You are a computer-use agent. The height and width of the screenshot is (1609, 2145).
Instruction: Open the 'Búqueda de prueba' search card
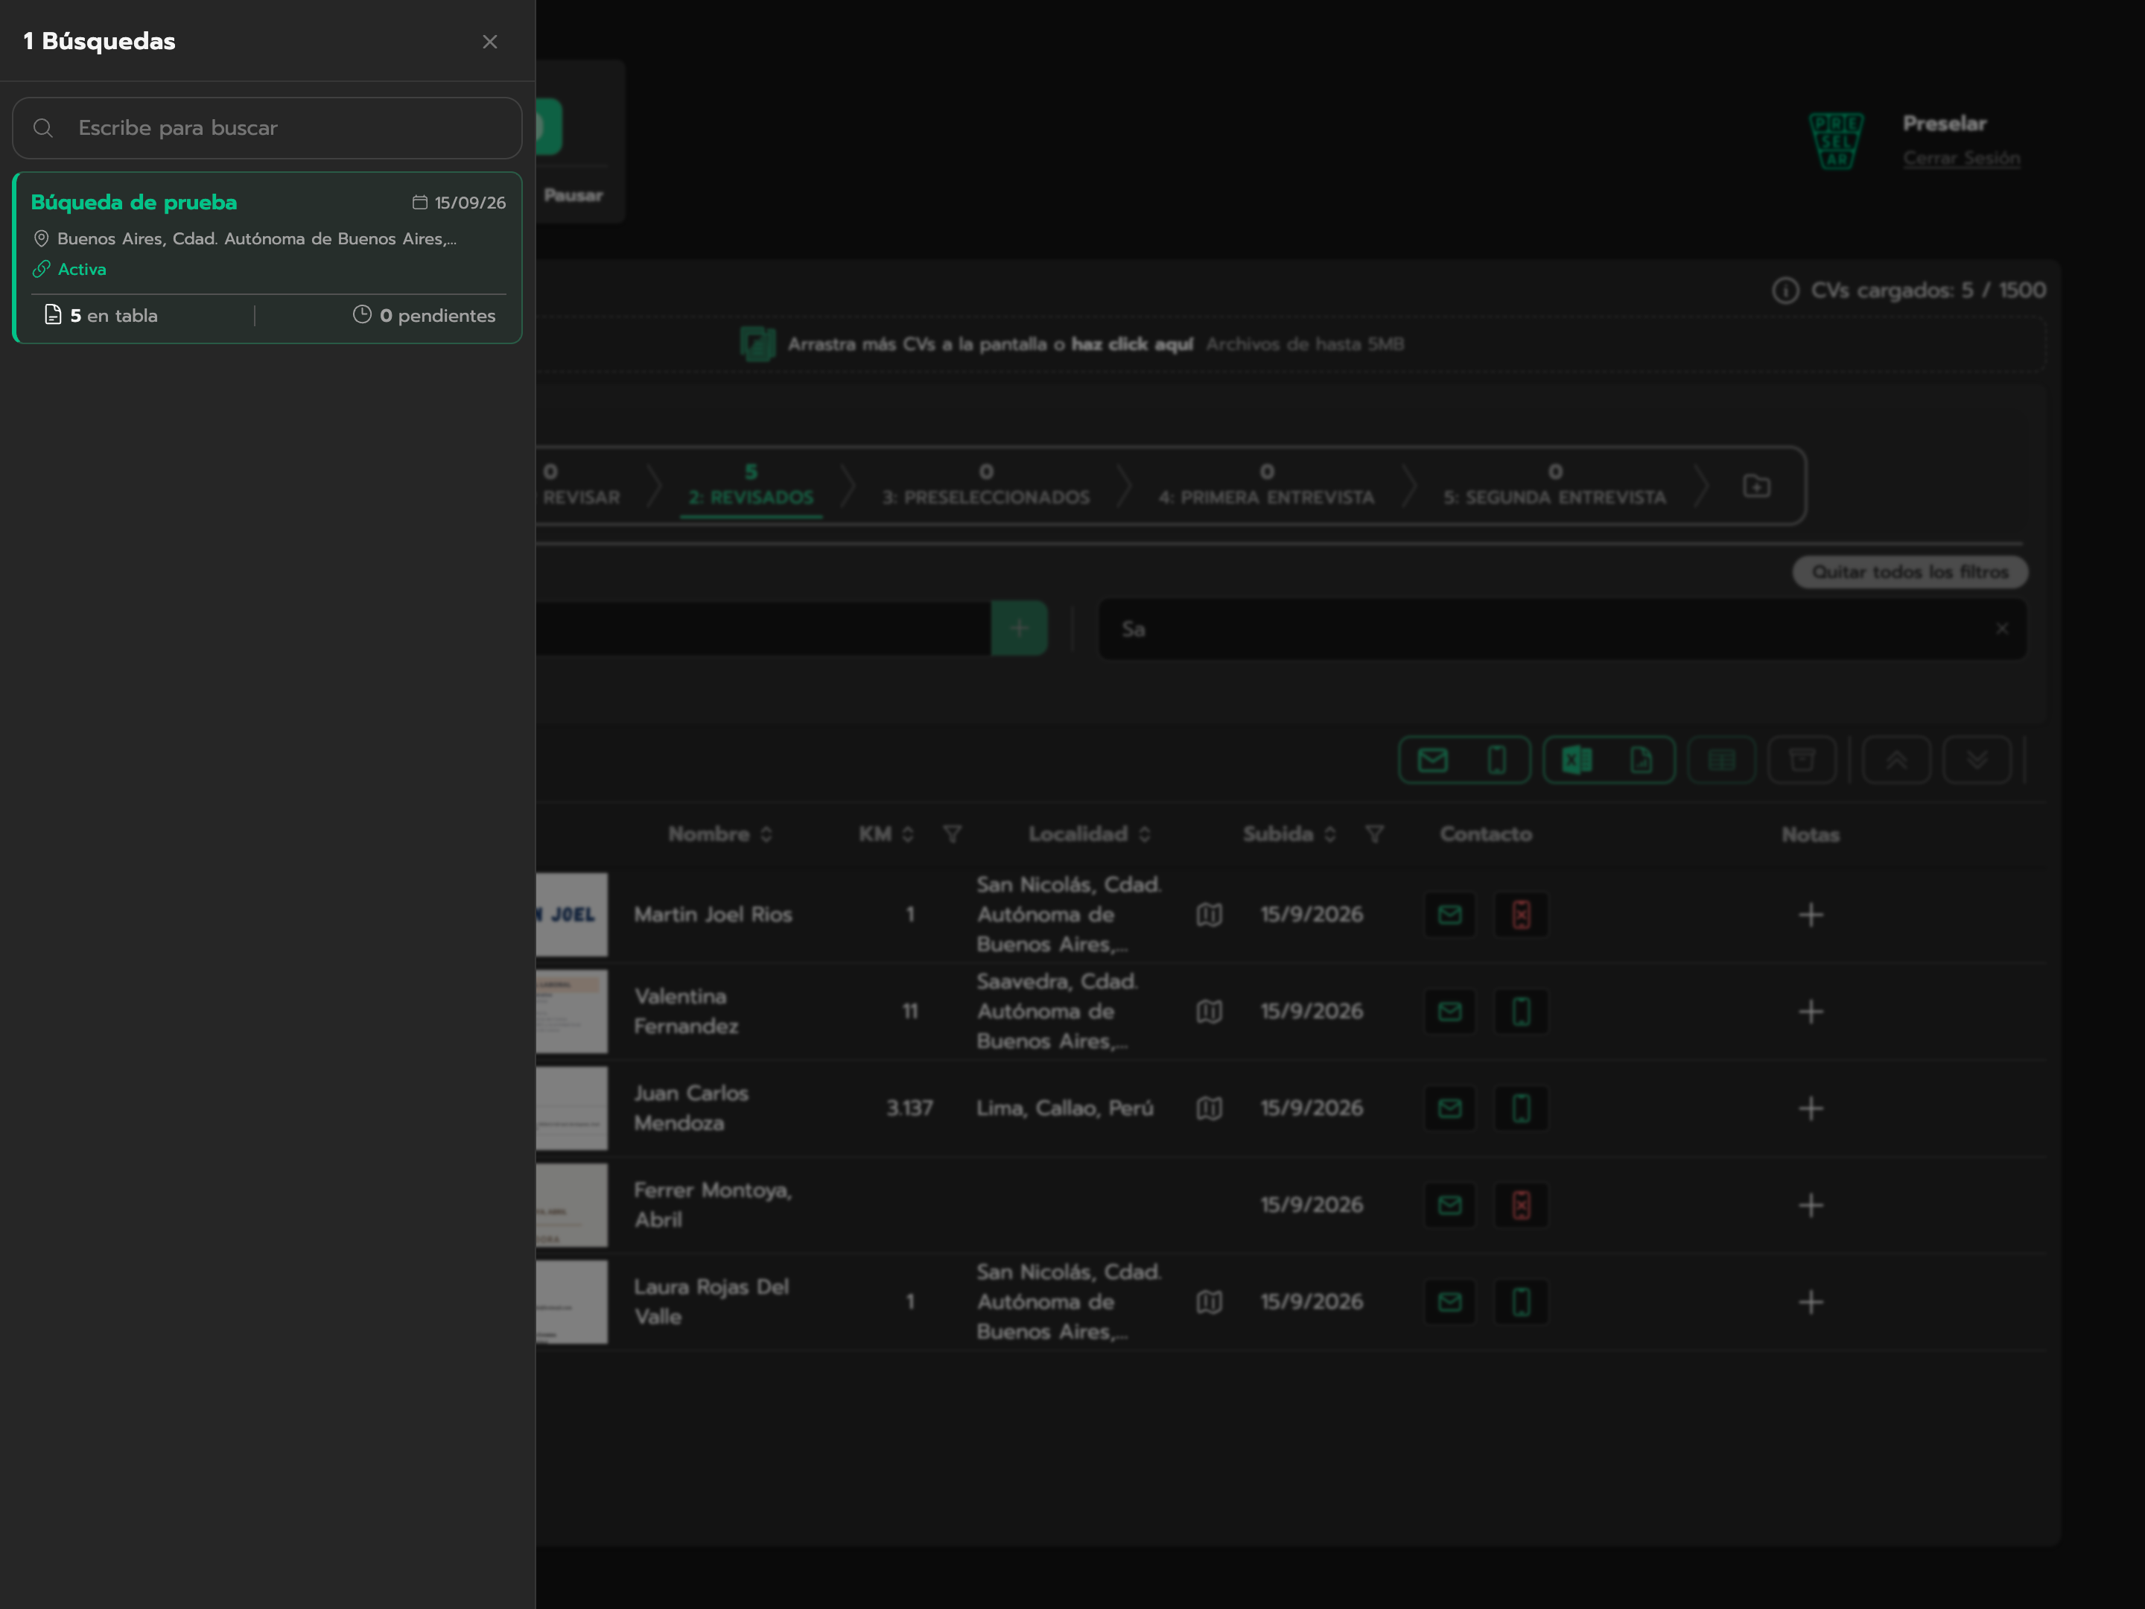coord(267,258)
